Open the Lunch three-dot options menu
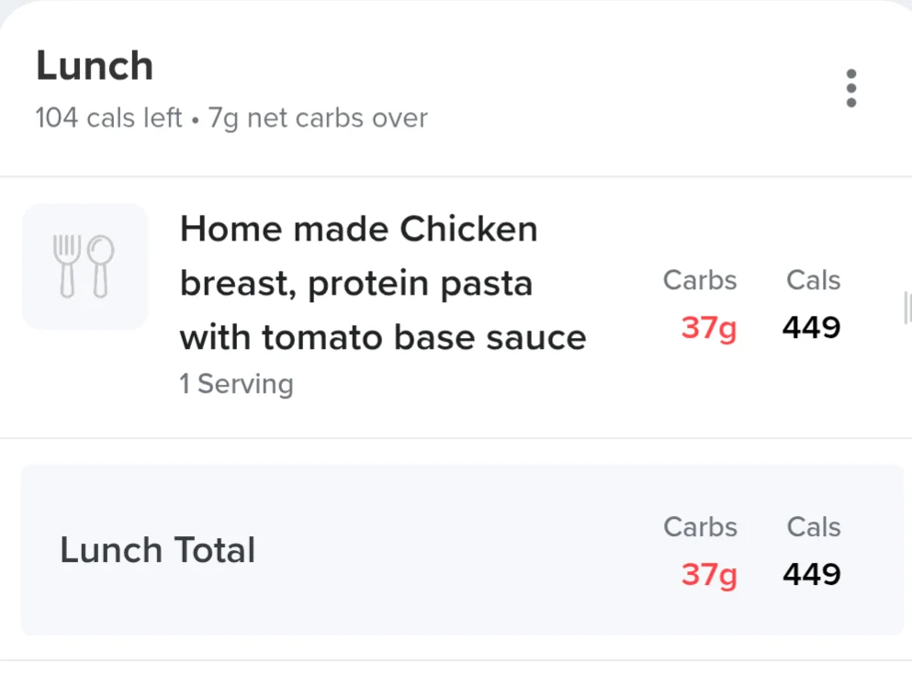This screenshot has width=912, height=674. coord(851,88)
